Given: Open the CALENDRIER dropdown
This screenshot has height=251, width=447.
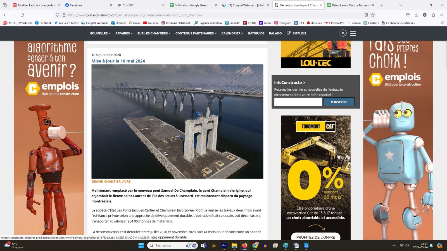Looking at the screenshot, I should pyautogui.click(x=232, y=33).
